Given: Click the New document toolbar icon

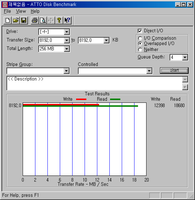Looking at the screenshot, I should [x=8, y=21].
